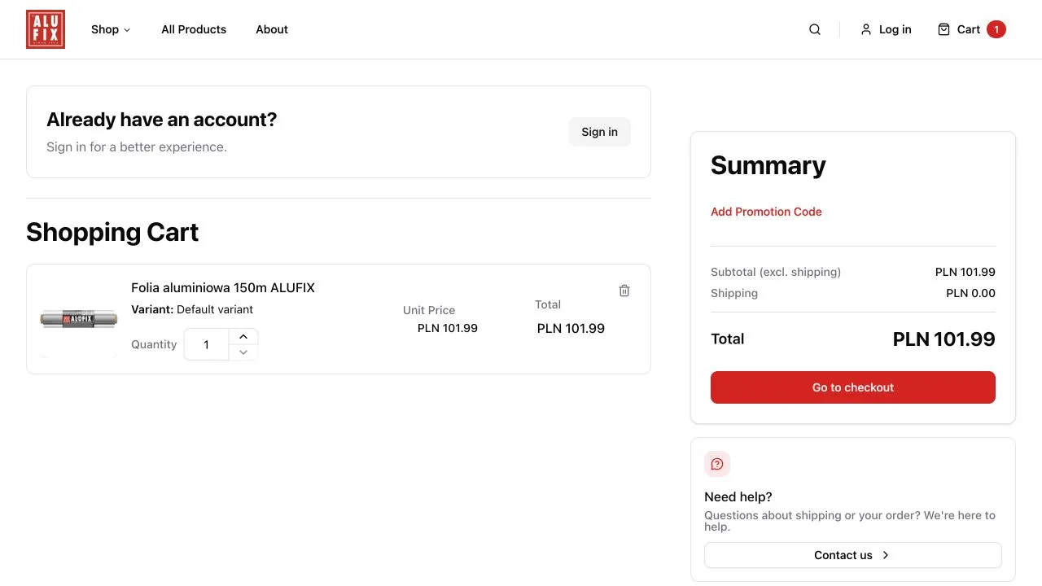Click the Summary total PLN 101.99 amount
Image resolution: width=1042 pixels, height=586 pixels.
pyautogui.click(x=944, y=339)
